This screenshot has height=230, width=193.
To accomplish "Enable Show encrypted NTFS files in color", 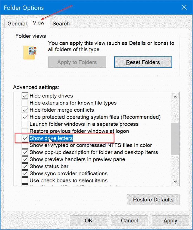I will click(25, 145).
